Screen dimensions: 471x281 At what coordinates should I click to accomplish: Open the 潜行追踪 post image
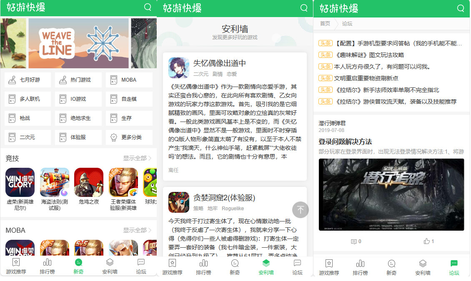click(391, 194)
